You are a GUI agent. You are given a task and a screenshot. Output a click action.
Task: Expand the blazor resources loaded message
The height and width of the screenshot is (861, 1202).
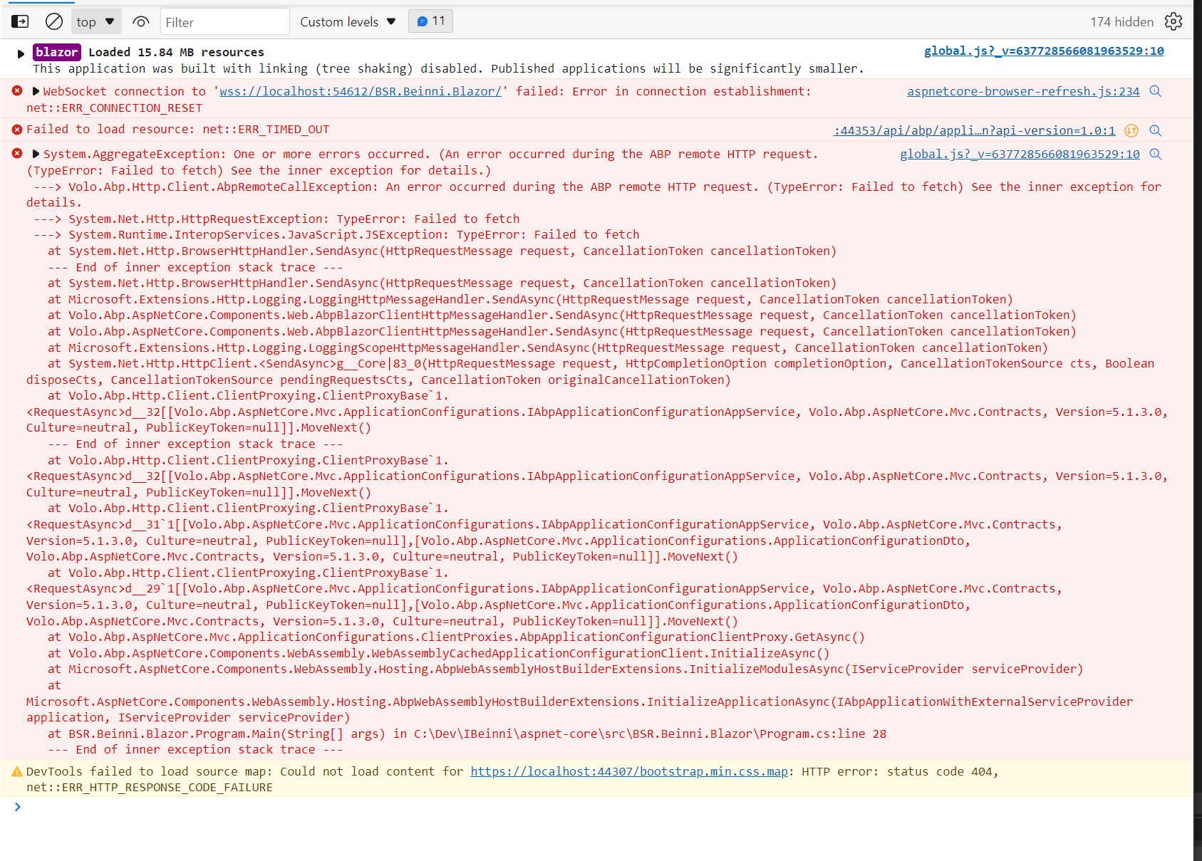[19, 52]
